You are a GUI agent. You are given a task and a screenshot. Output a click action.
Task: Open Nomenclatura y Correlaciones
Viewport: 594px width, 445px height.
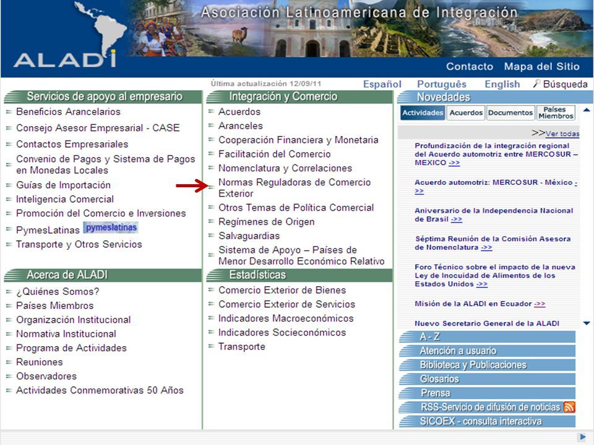coord(285,168)
